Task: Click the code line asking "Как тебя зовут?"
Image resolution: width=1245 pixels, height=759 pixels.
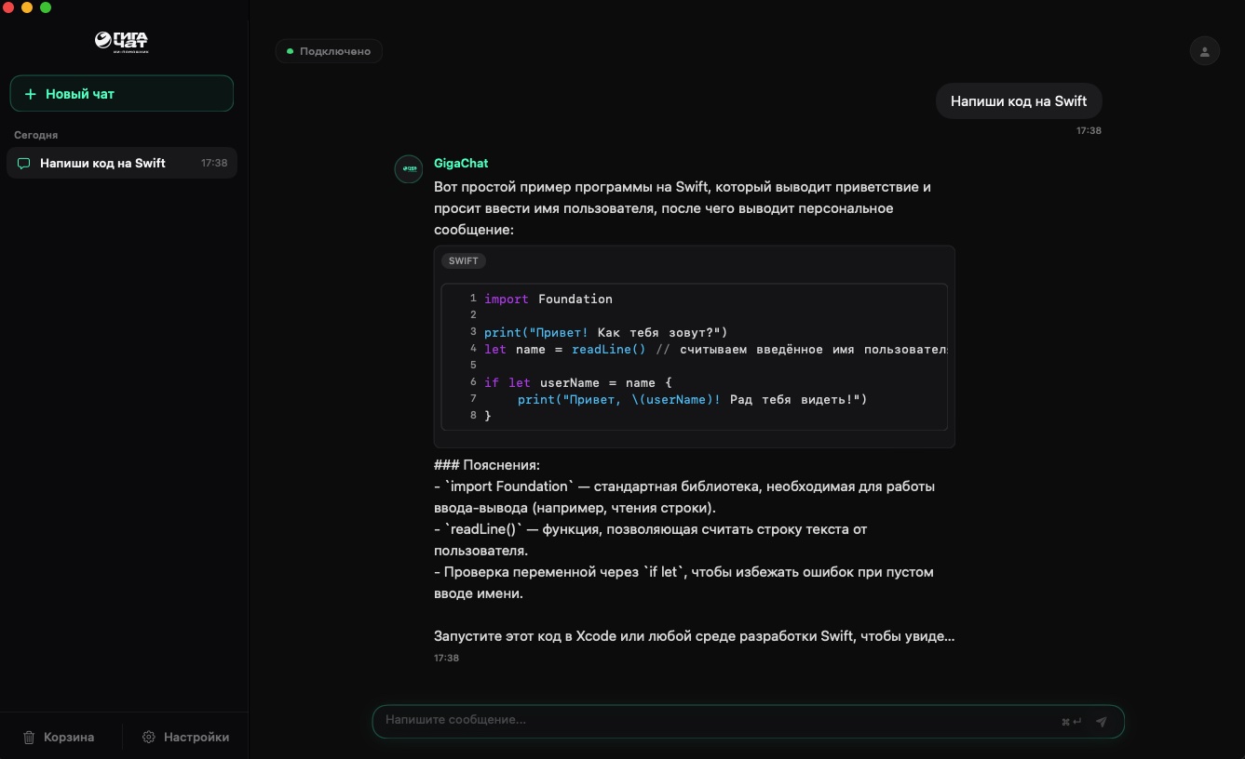Action: 605,332
